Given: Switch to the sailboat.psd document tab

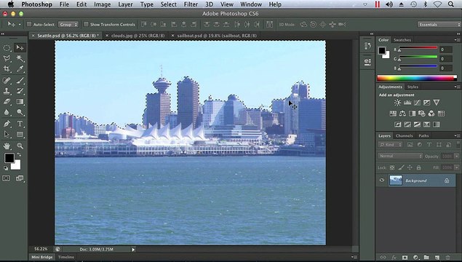Looking at the screenshot, I should (x=217, y=36).
